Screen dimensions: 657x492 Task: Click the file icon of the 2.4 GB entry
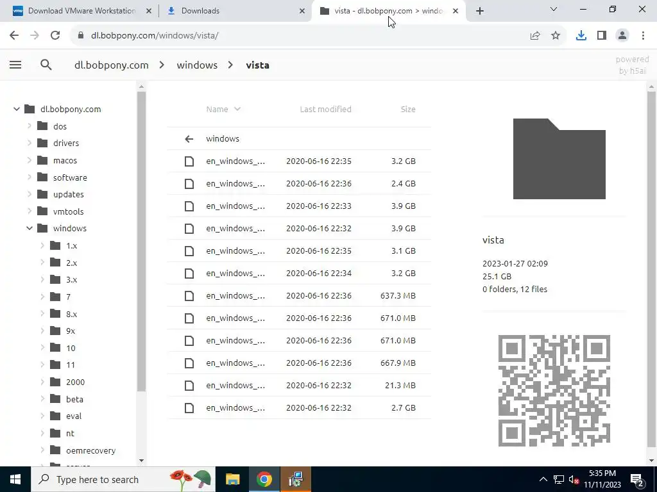(x=189, y=184)
